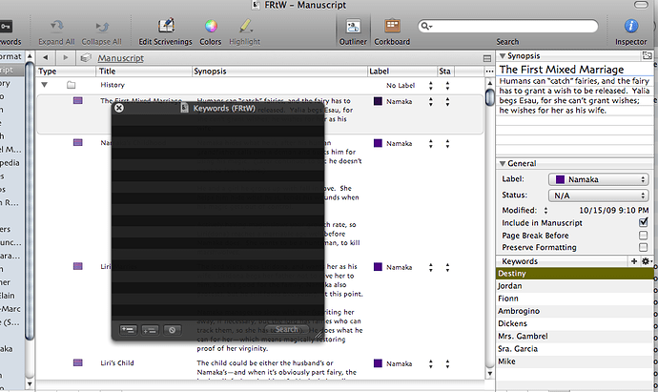
Task: Open the Status dropdown showing N/A
Action: [599, 196]
